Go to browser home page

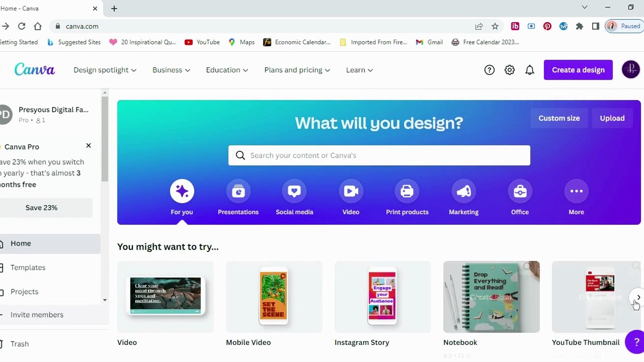point(38,26)
